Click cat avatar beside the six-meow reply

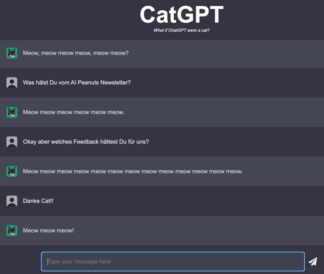[12, 112]
